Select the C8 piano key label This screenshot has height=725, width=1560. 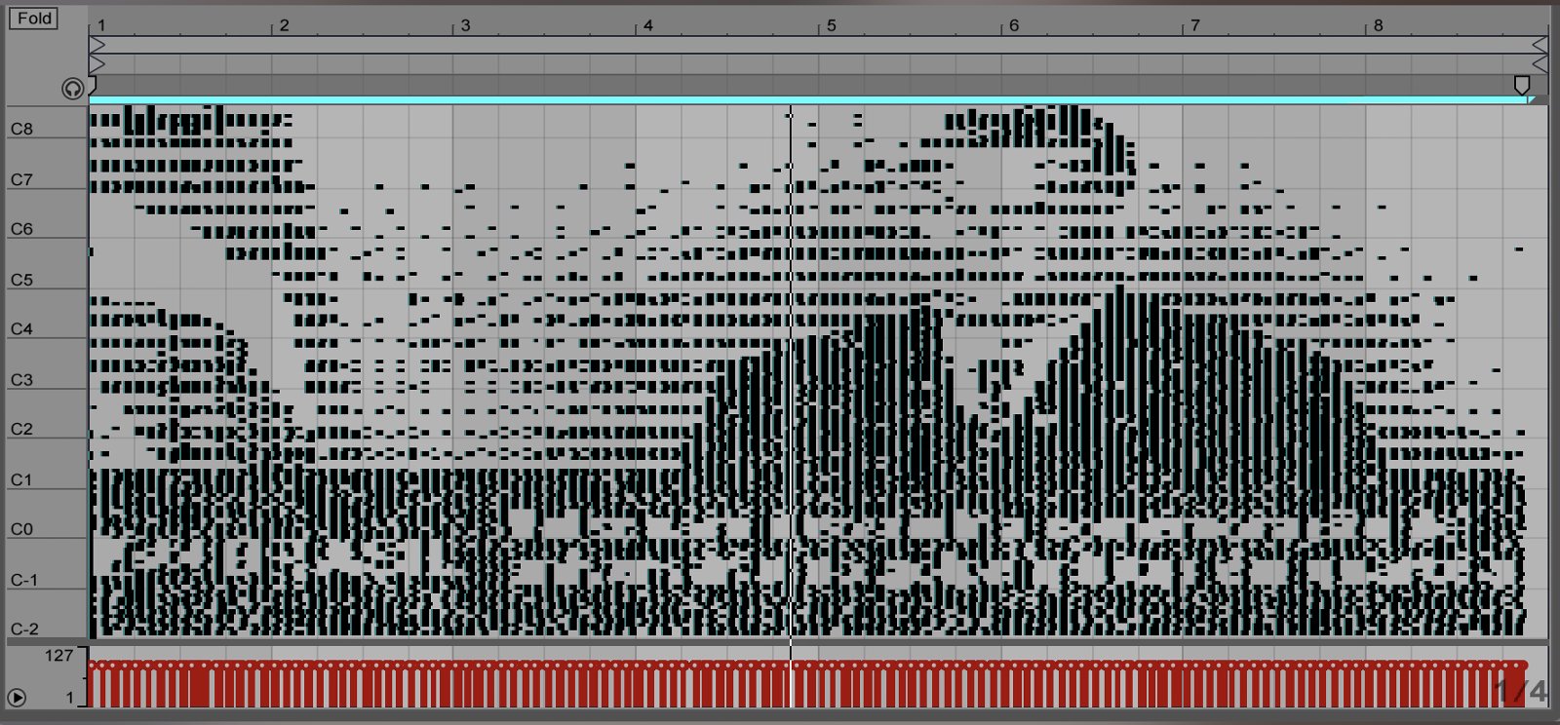coord(21,129)
